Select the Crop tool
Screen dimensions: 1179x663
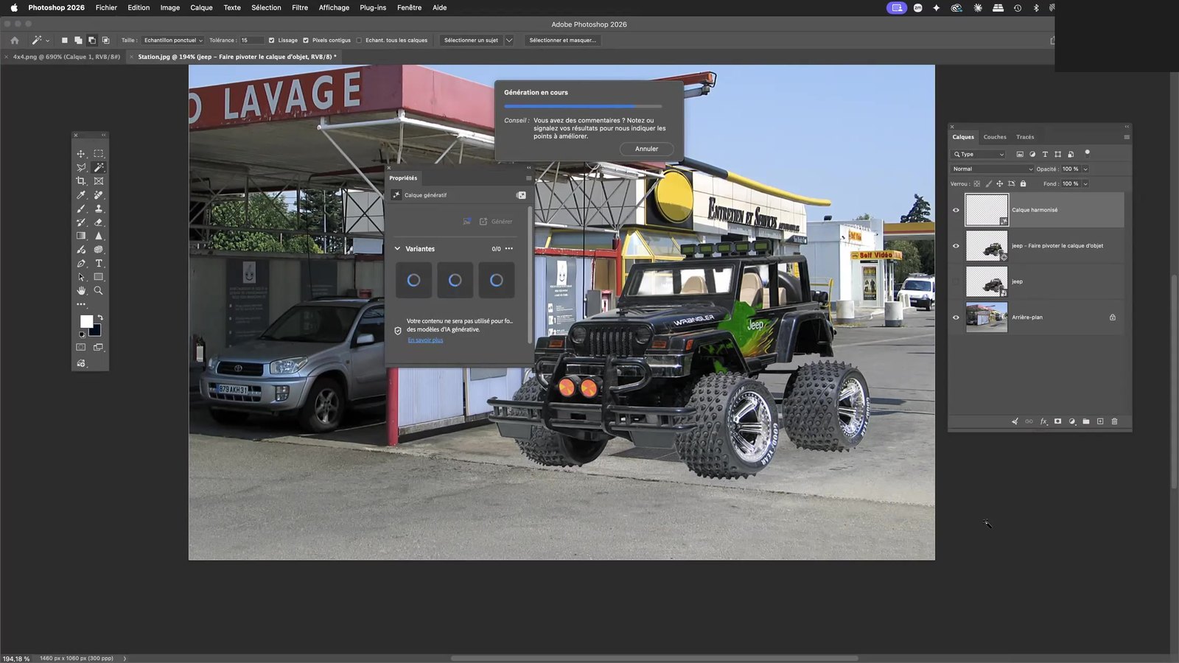[81, 181]
